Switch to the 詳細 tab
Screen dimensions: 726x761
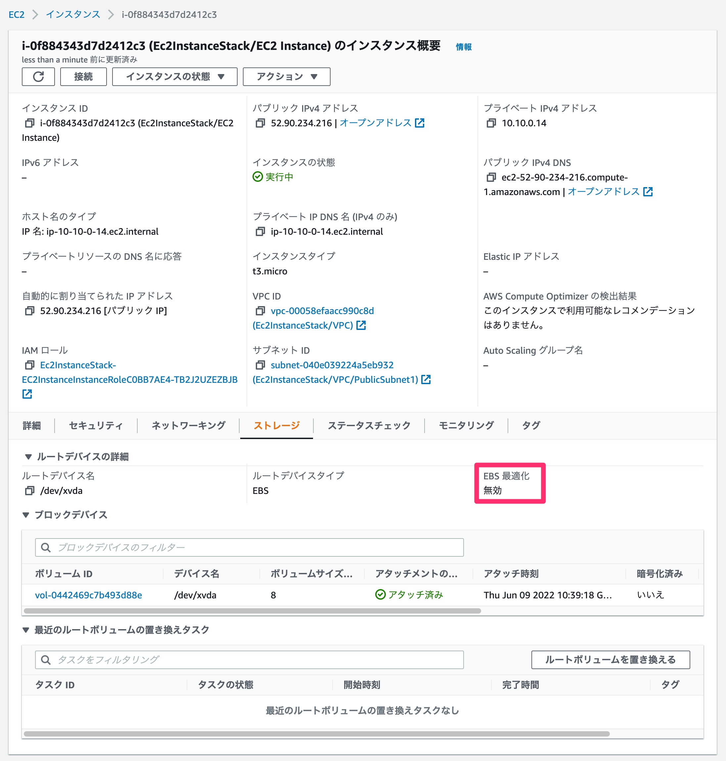coord(32,425)
